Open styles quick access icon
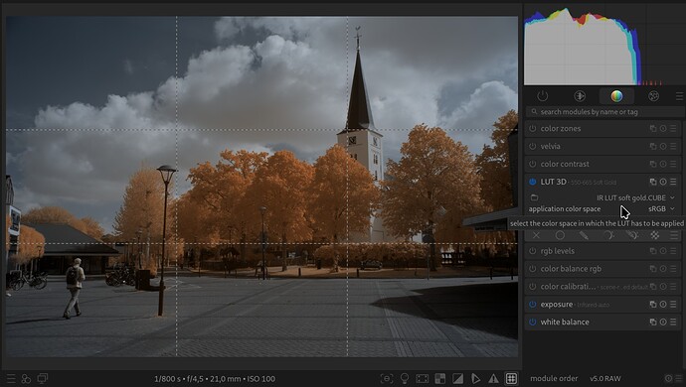The image size is (686, 387). point(26,379)
